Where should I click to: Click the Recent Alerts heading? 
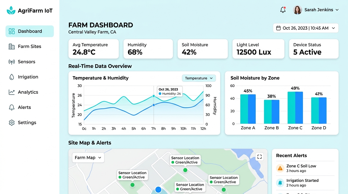[291, 156]
